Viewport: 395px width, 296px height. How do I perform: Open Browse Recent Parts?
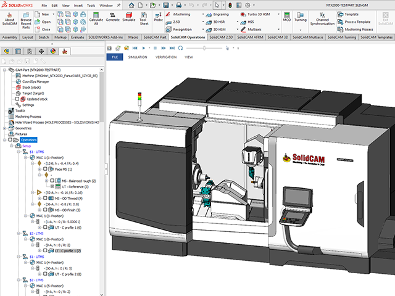[x=26, y=21]
